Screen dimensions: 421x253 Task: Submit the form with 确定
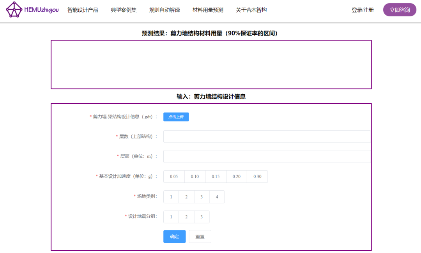click(x=174, y=237)
